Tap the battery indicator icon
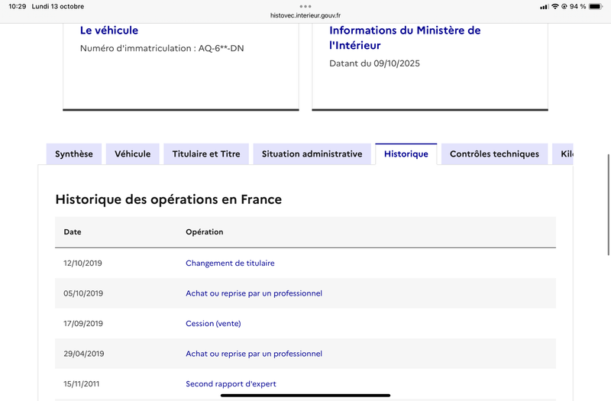Viewport: 611px width, 401px height. [x=596, y=6]
